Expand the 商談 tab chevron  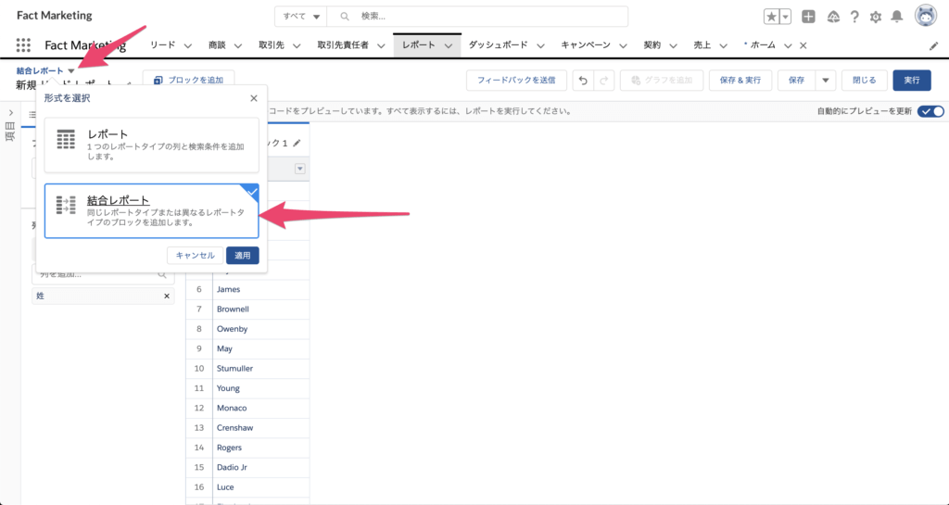(x=238, y=46)
